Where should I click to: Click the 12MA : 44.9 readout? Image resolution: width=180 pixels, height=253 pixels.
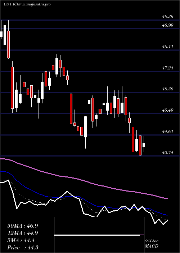pos(22,233)
